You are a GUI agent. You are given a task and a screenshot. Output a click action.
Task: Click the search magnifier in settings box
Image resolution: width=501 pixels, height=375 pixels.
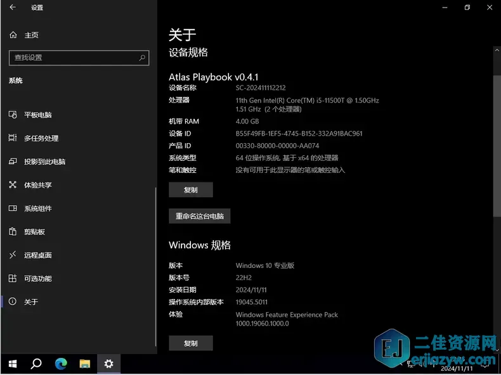(142, 58)
